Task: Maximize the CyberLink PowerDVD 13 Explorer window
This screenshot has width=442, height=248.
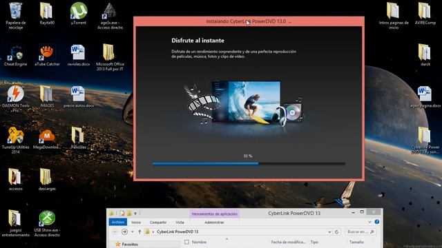Action: tap(362, 212)
